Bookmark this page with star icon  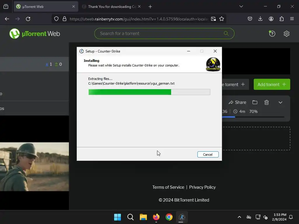click(222, 19)
